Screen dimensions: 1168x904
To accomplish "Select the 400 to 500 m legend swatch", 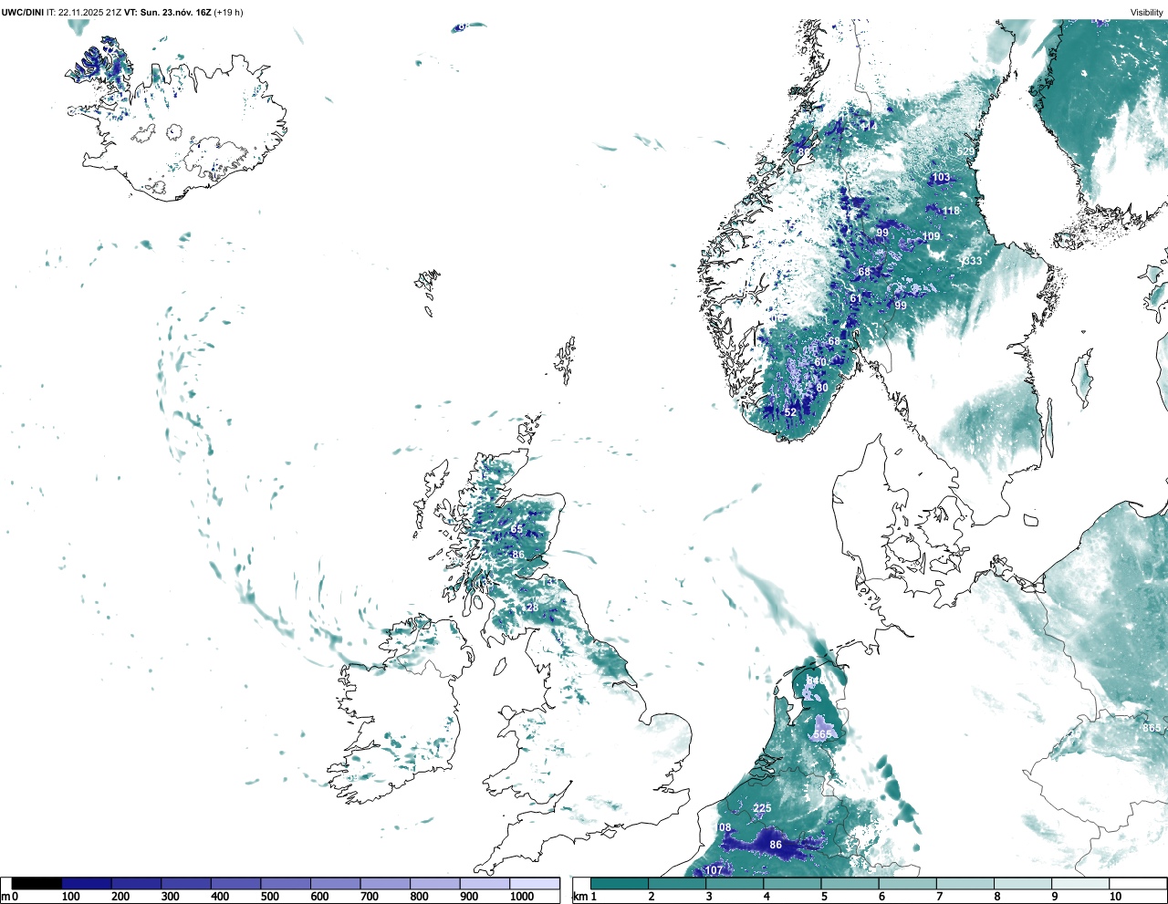I will tap(236, 884).
